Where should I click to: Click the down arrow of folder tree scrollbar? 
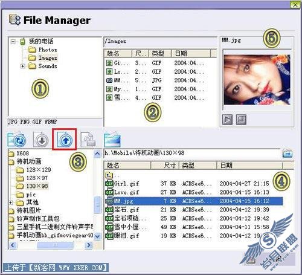[x=98, y=236]
